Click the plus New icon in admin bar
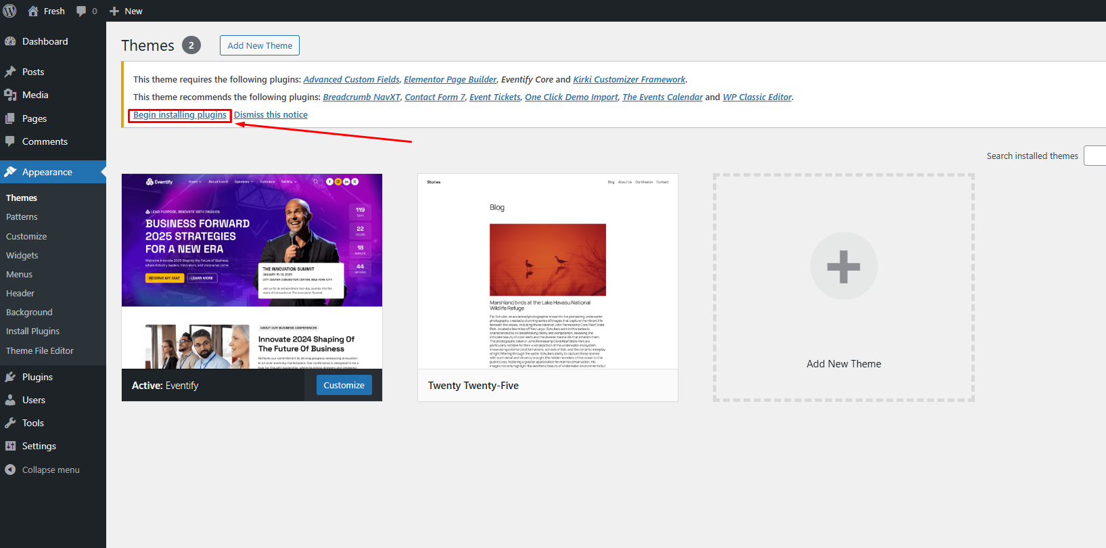 114,11
